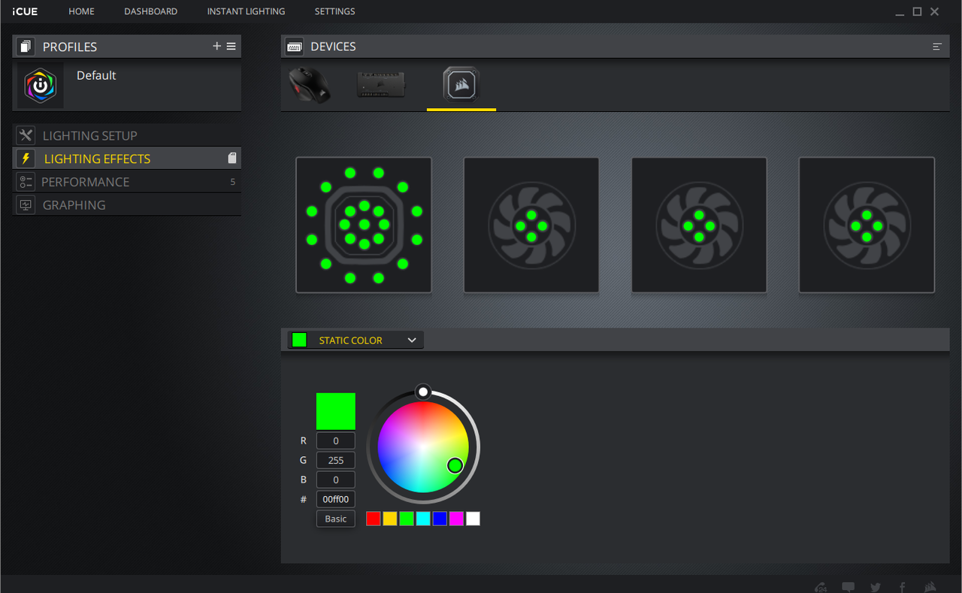Open the Facebook link icon
962x593 pixels.
click(x=903, y=587)
